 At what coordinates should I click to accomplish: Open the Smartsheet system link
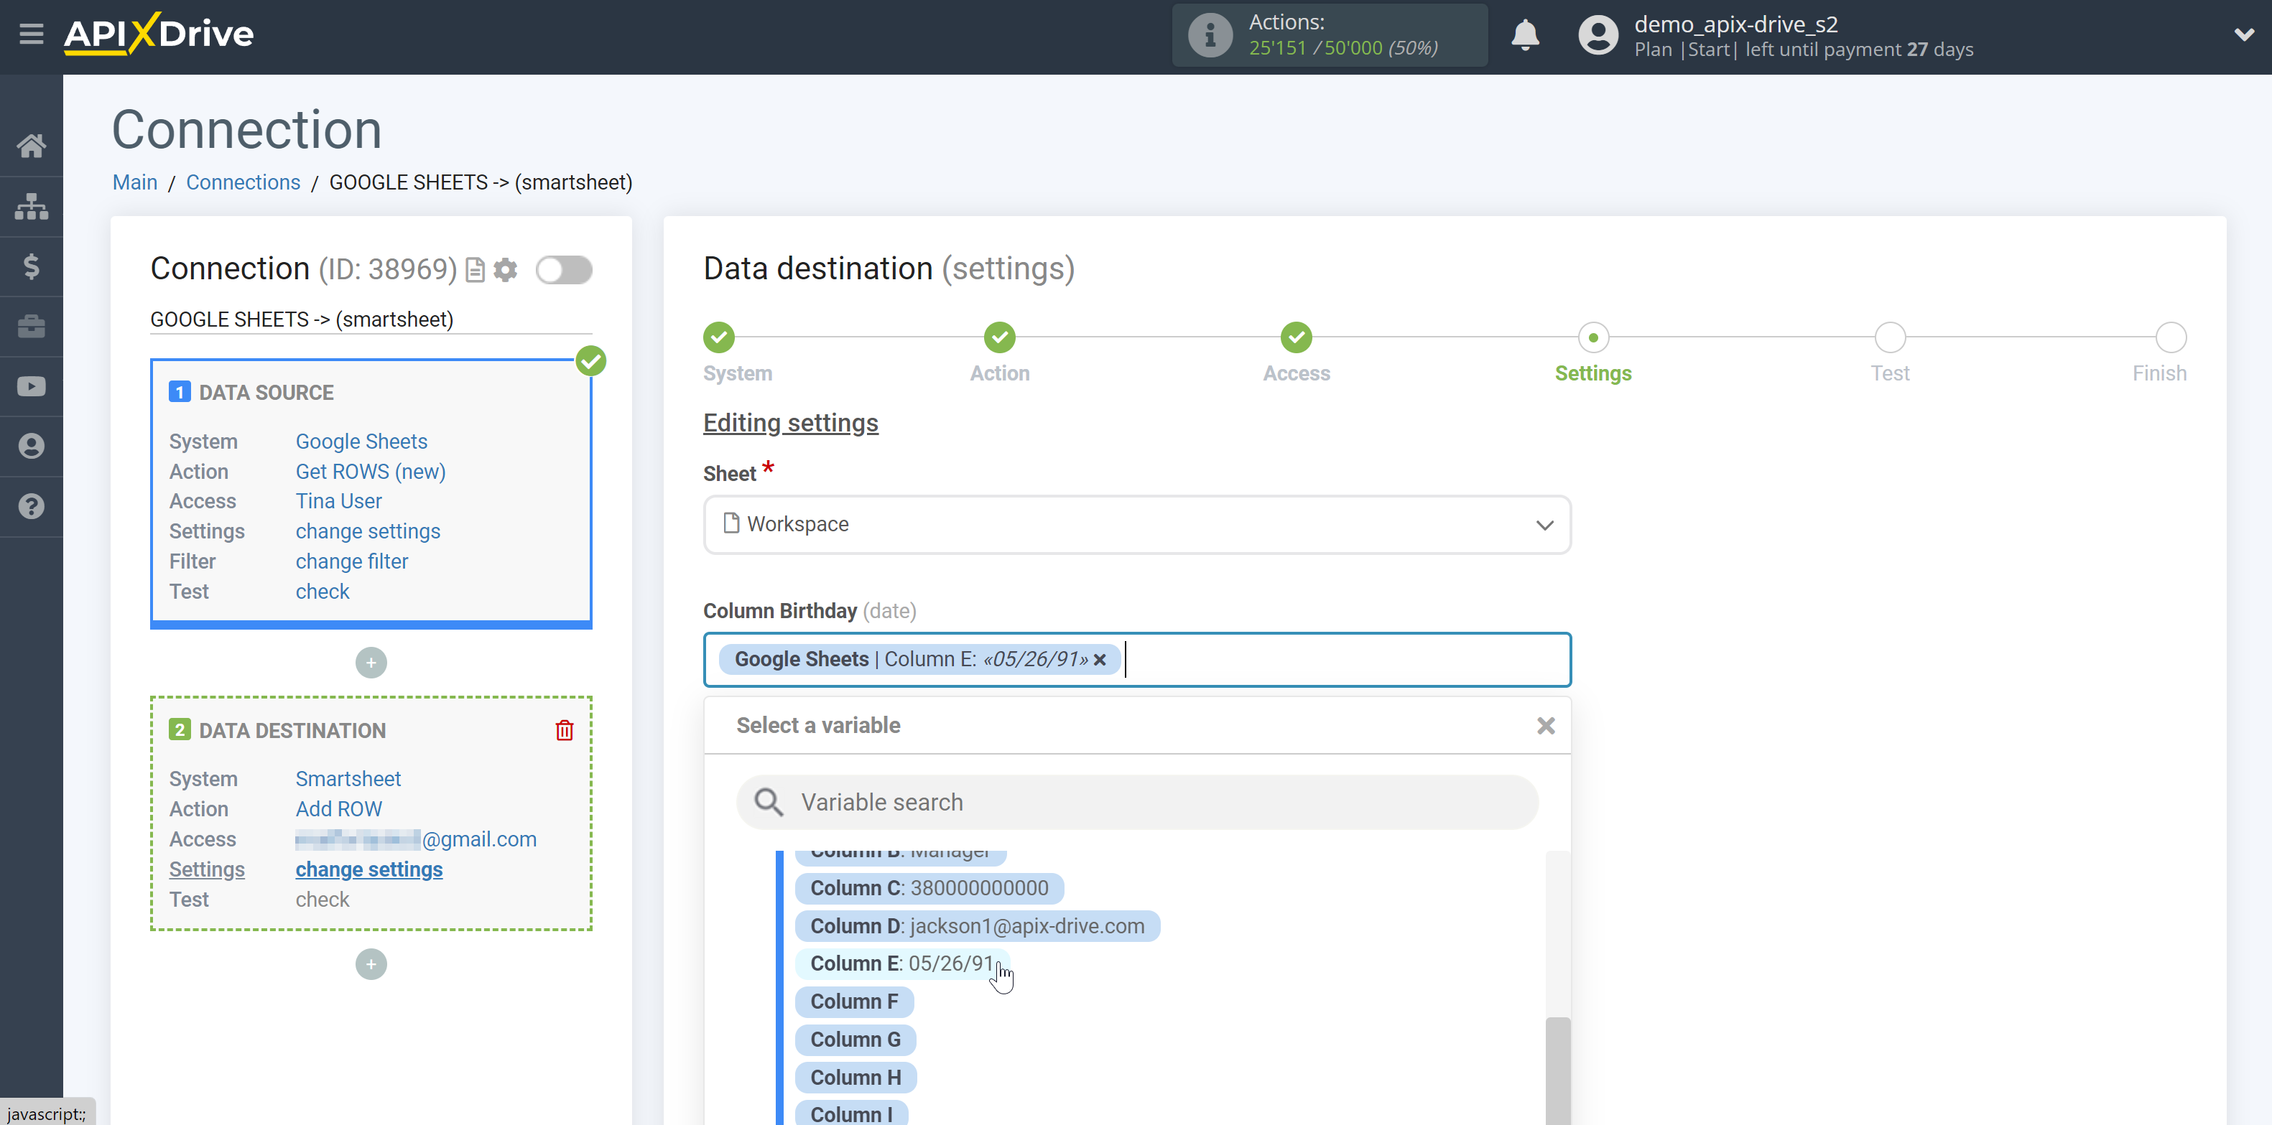(x=348, y=780)
